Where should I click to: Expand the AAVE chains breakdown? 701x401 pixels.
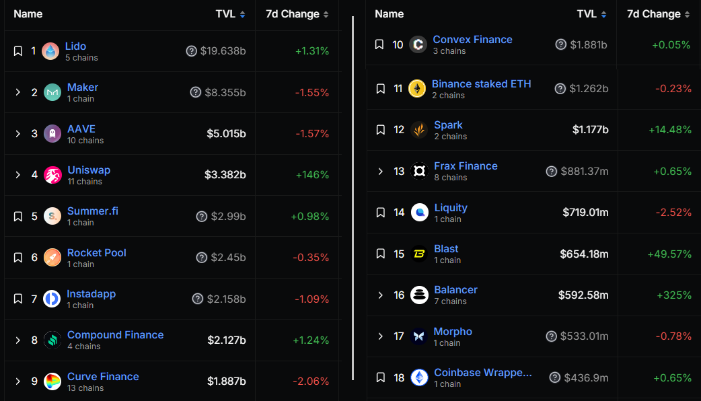[x=18, y=134]
